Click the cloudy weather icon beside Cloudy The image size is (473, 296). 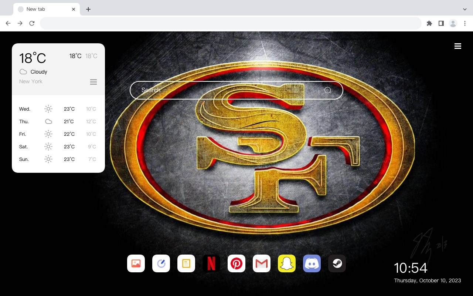click(23, 72)
